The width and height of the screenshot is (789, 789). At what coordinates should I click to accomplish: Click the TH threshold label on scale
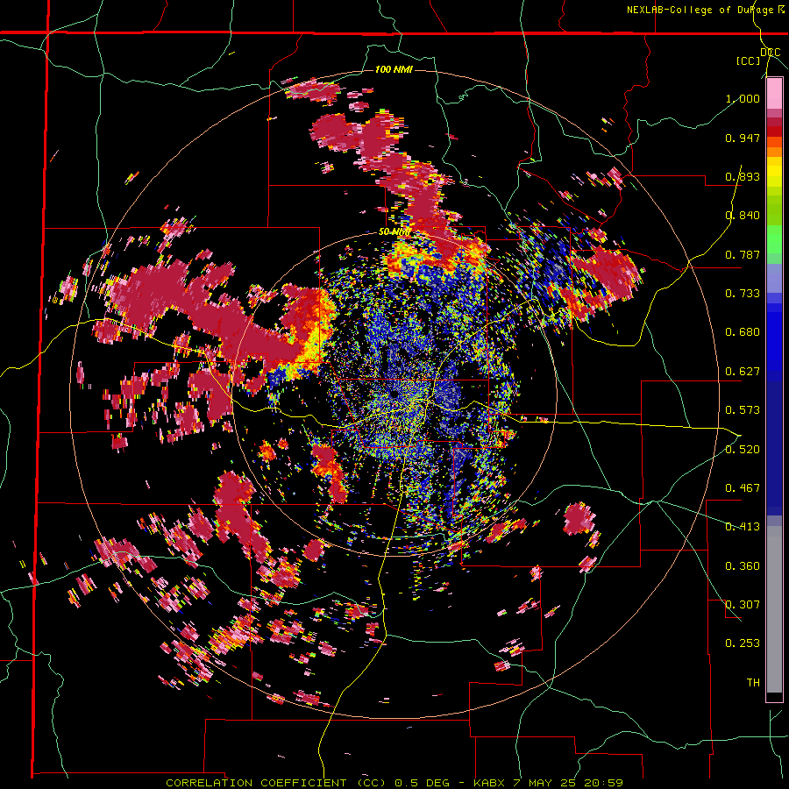(x=753, y=683)
